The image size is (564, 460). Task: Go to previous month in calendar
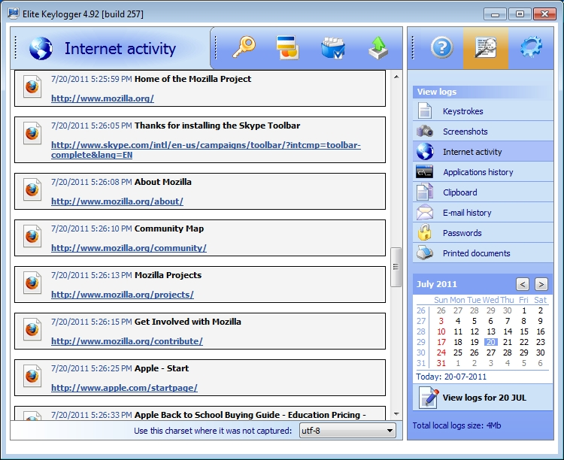coord(523,284)
